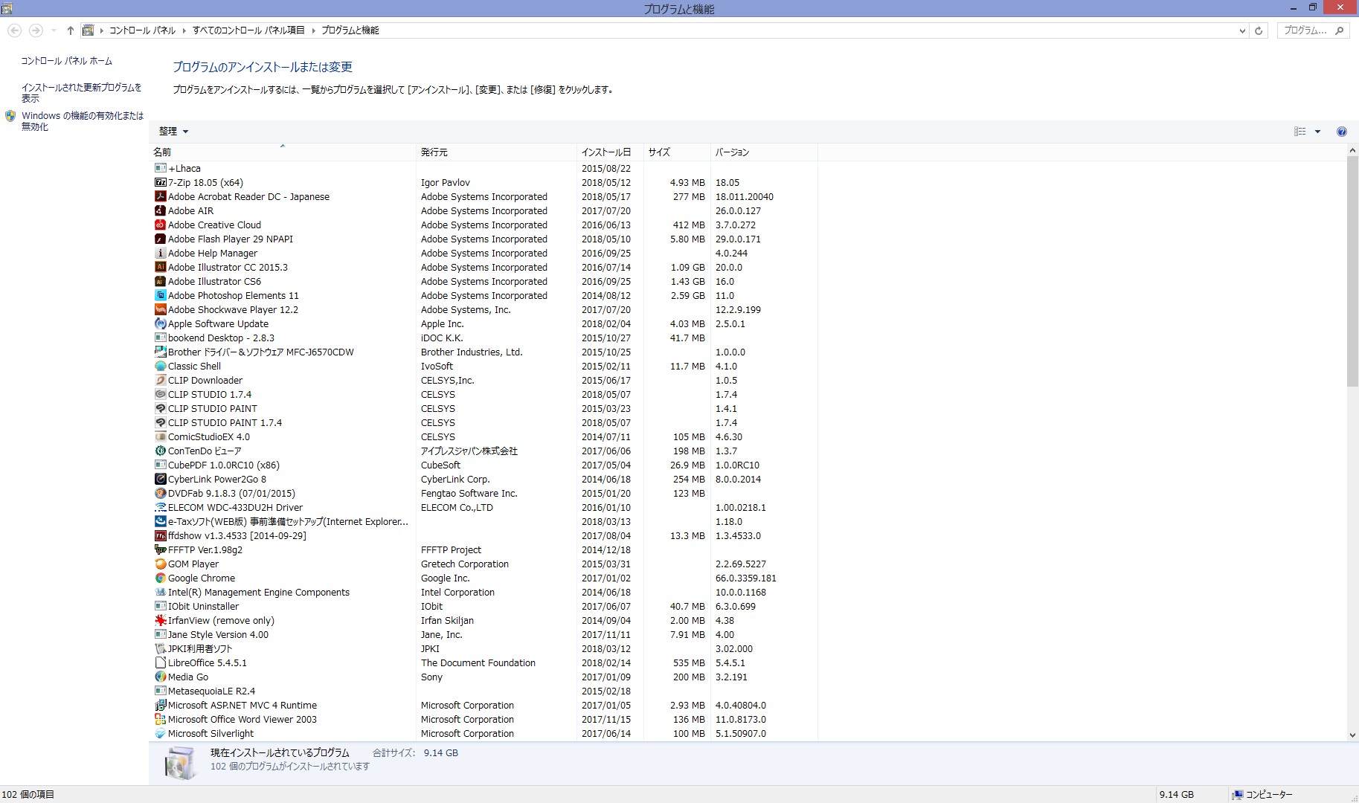Open Windows の機能の有効化または無効化 link
Screen dimensions: 1359x803
coord(83,121)
